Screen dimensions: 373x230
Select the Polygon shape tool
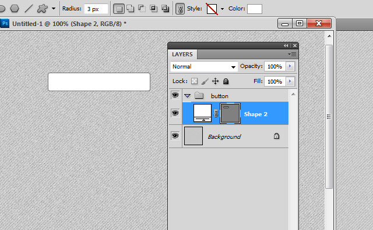coord(15,9)
